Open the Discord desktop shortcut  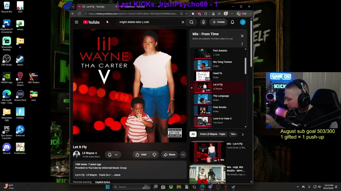[x=7, y=149]
